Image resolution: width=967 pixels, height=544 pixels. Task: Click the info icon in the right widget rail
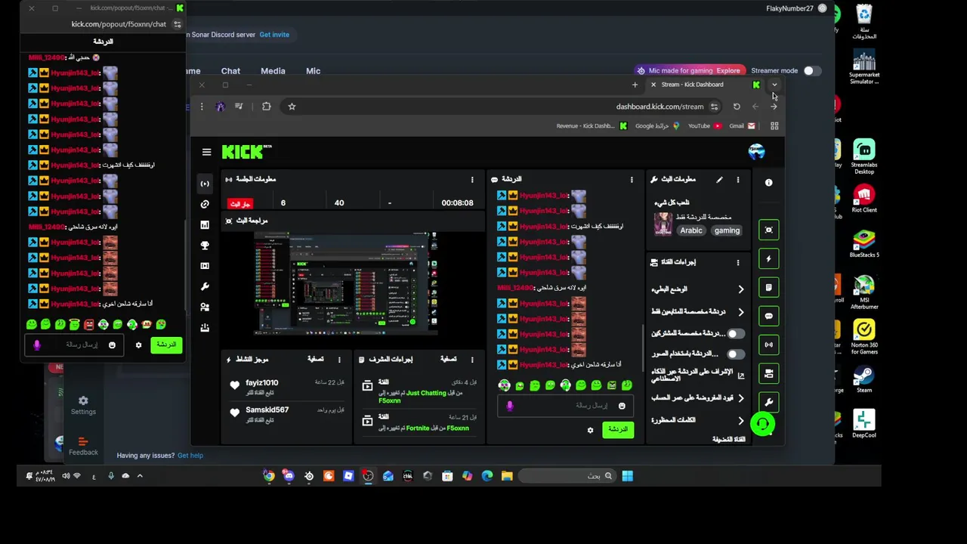click(768, 183)
